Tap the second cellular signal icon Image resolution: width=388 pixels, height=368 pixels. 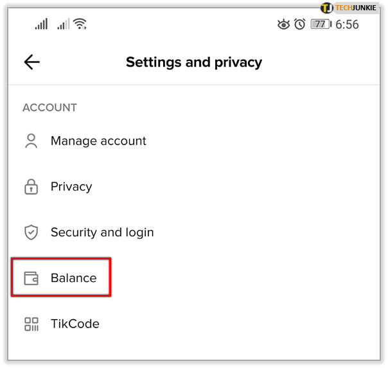point(63,24)
